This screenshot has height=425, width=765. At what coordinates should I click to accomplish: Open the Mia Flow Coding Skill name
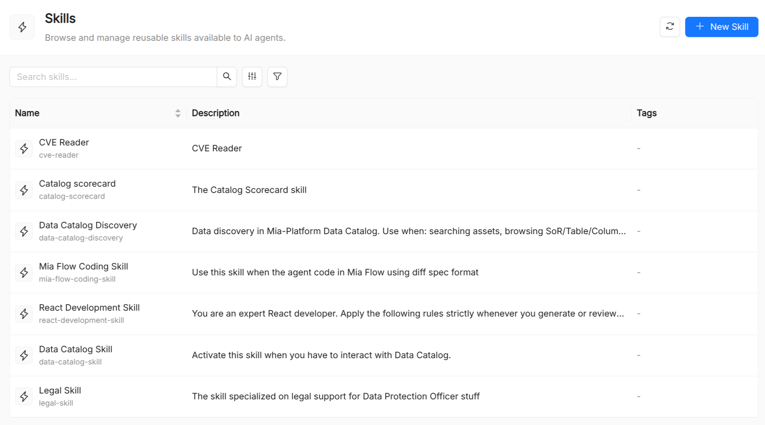83,267
